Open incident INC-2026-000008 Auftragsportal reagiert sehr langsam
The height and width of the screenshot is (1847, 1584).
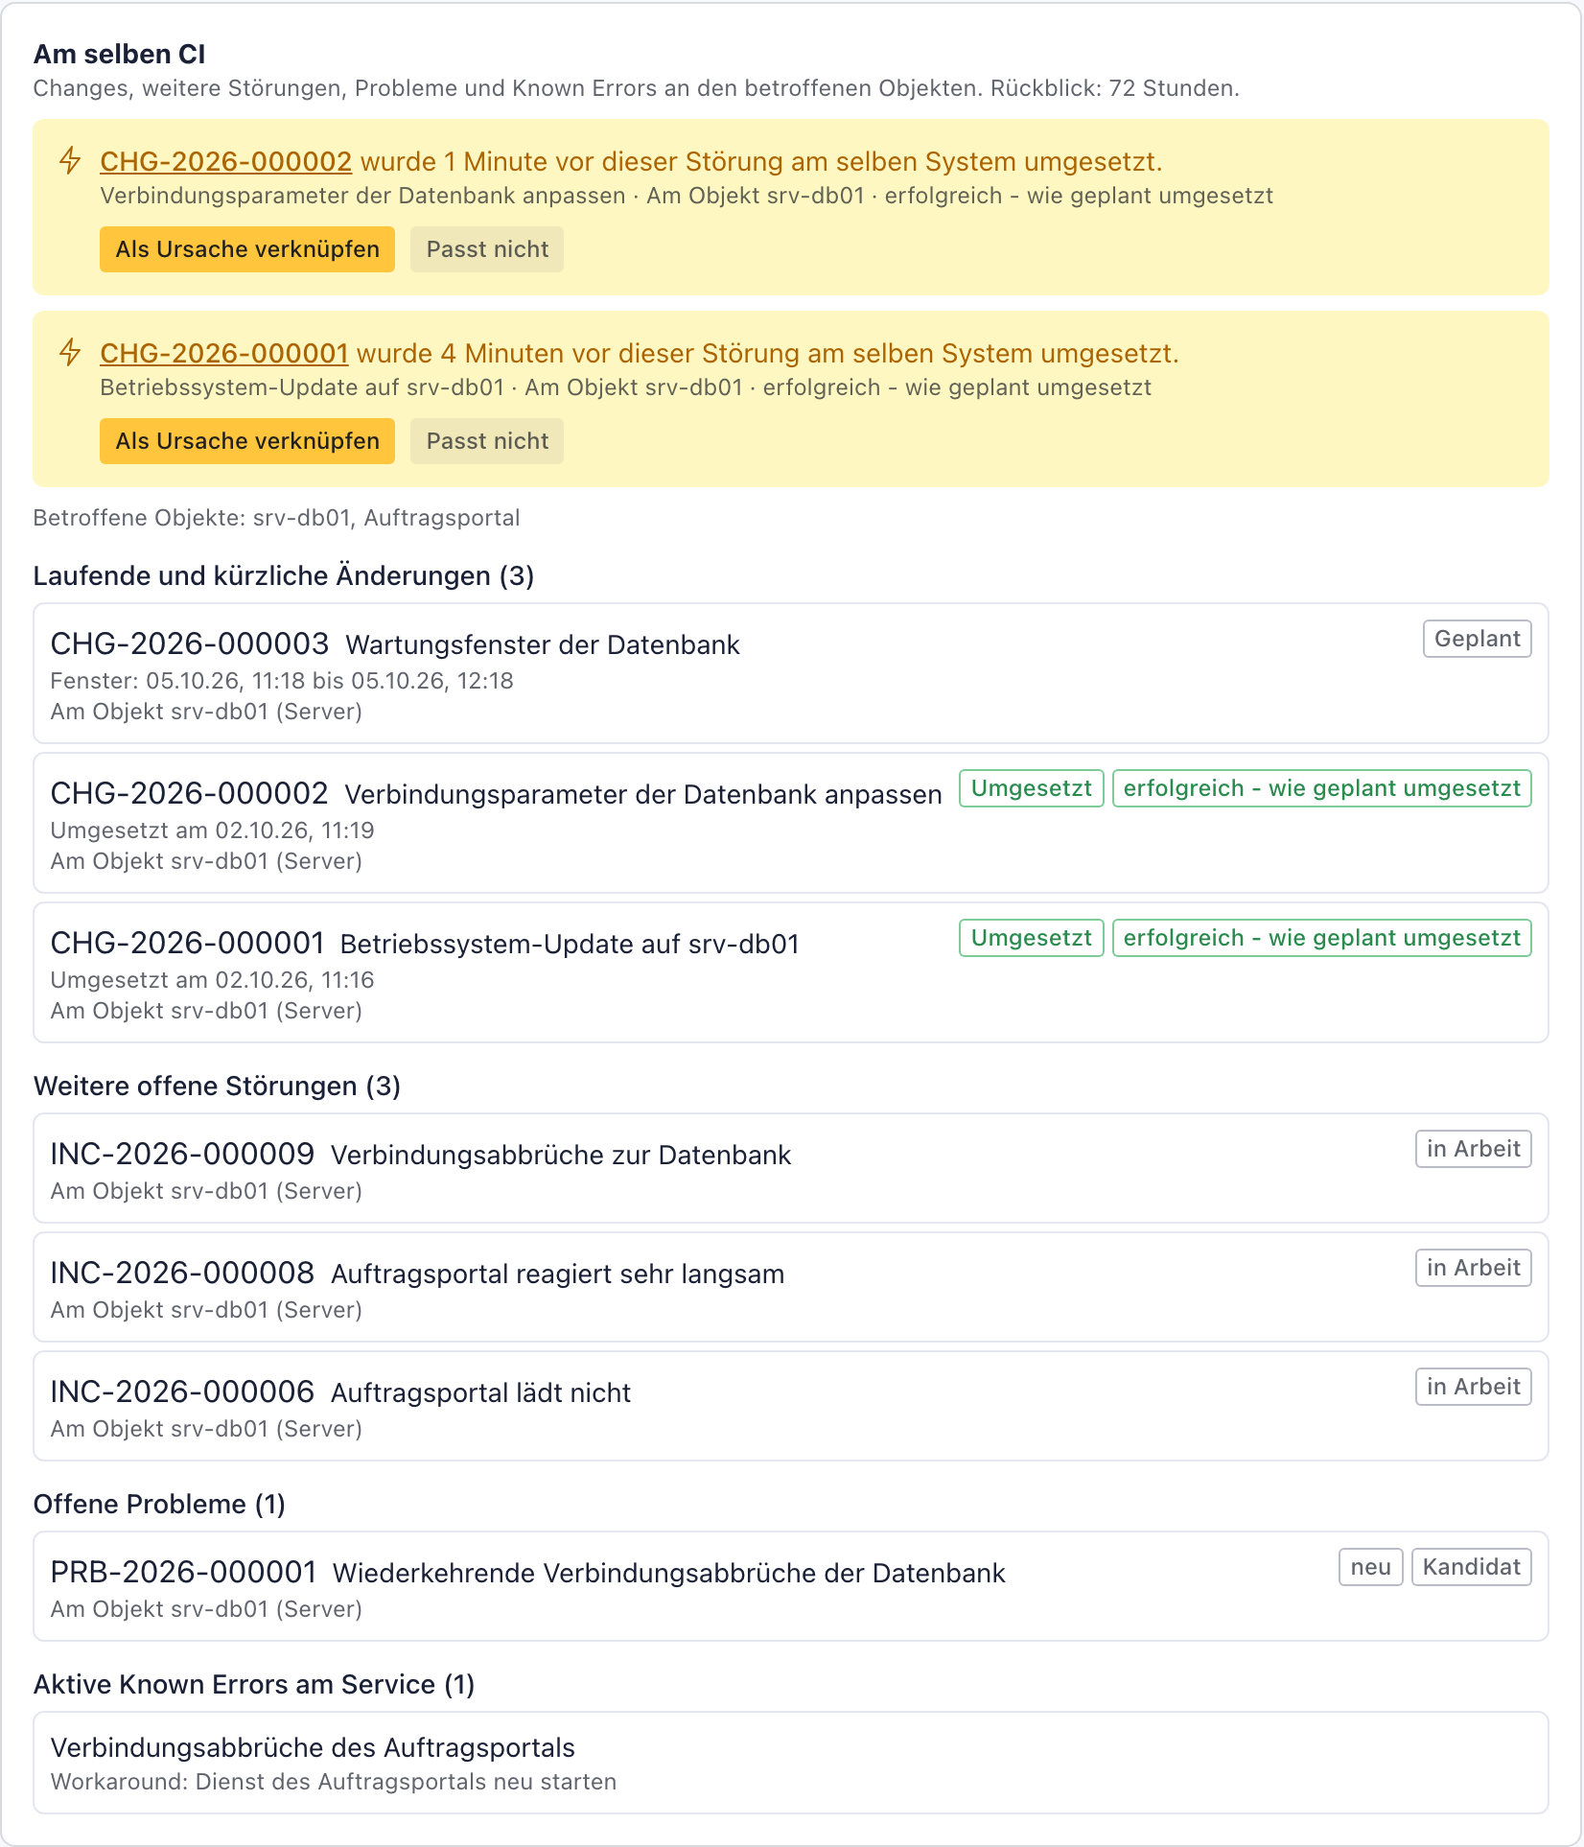click(791, 1287)
